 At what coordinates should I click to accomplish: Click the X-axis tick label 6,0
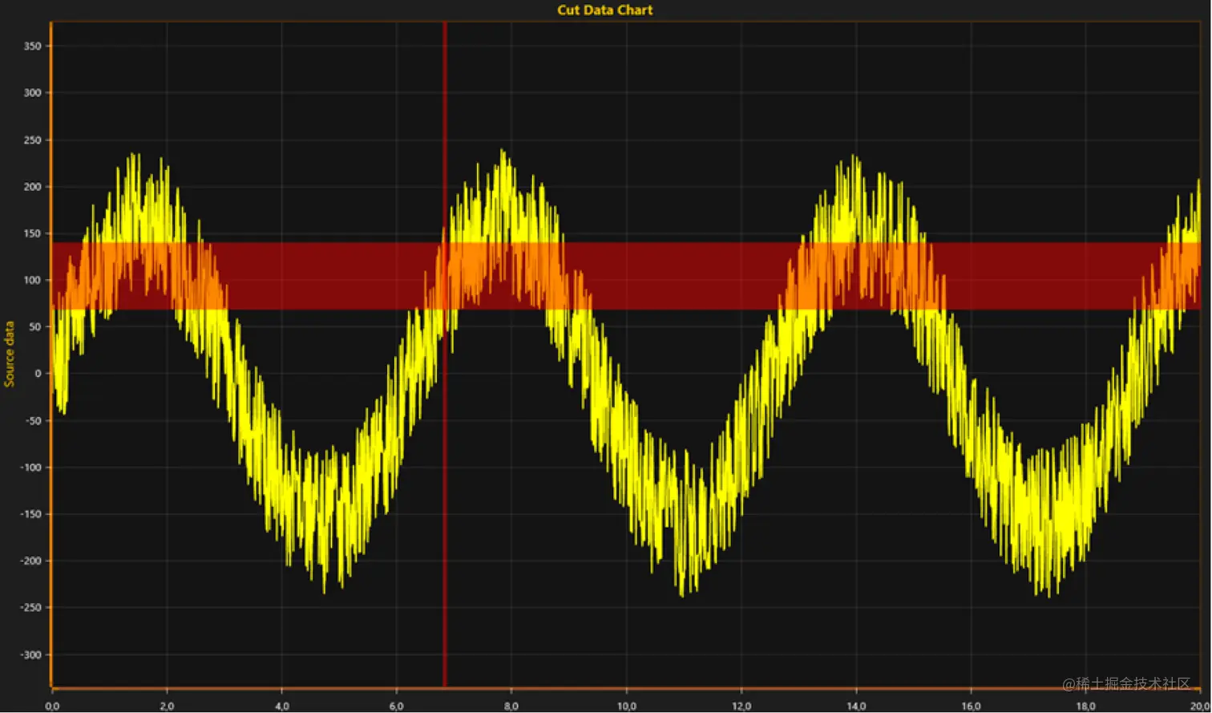397,706
